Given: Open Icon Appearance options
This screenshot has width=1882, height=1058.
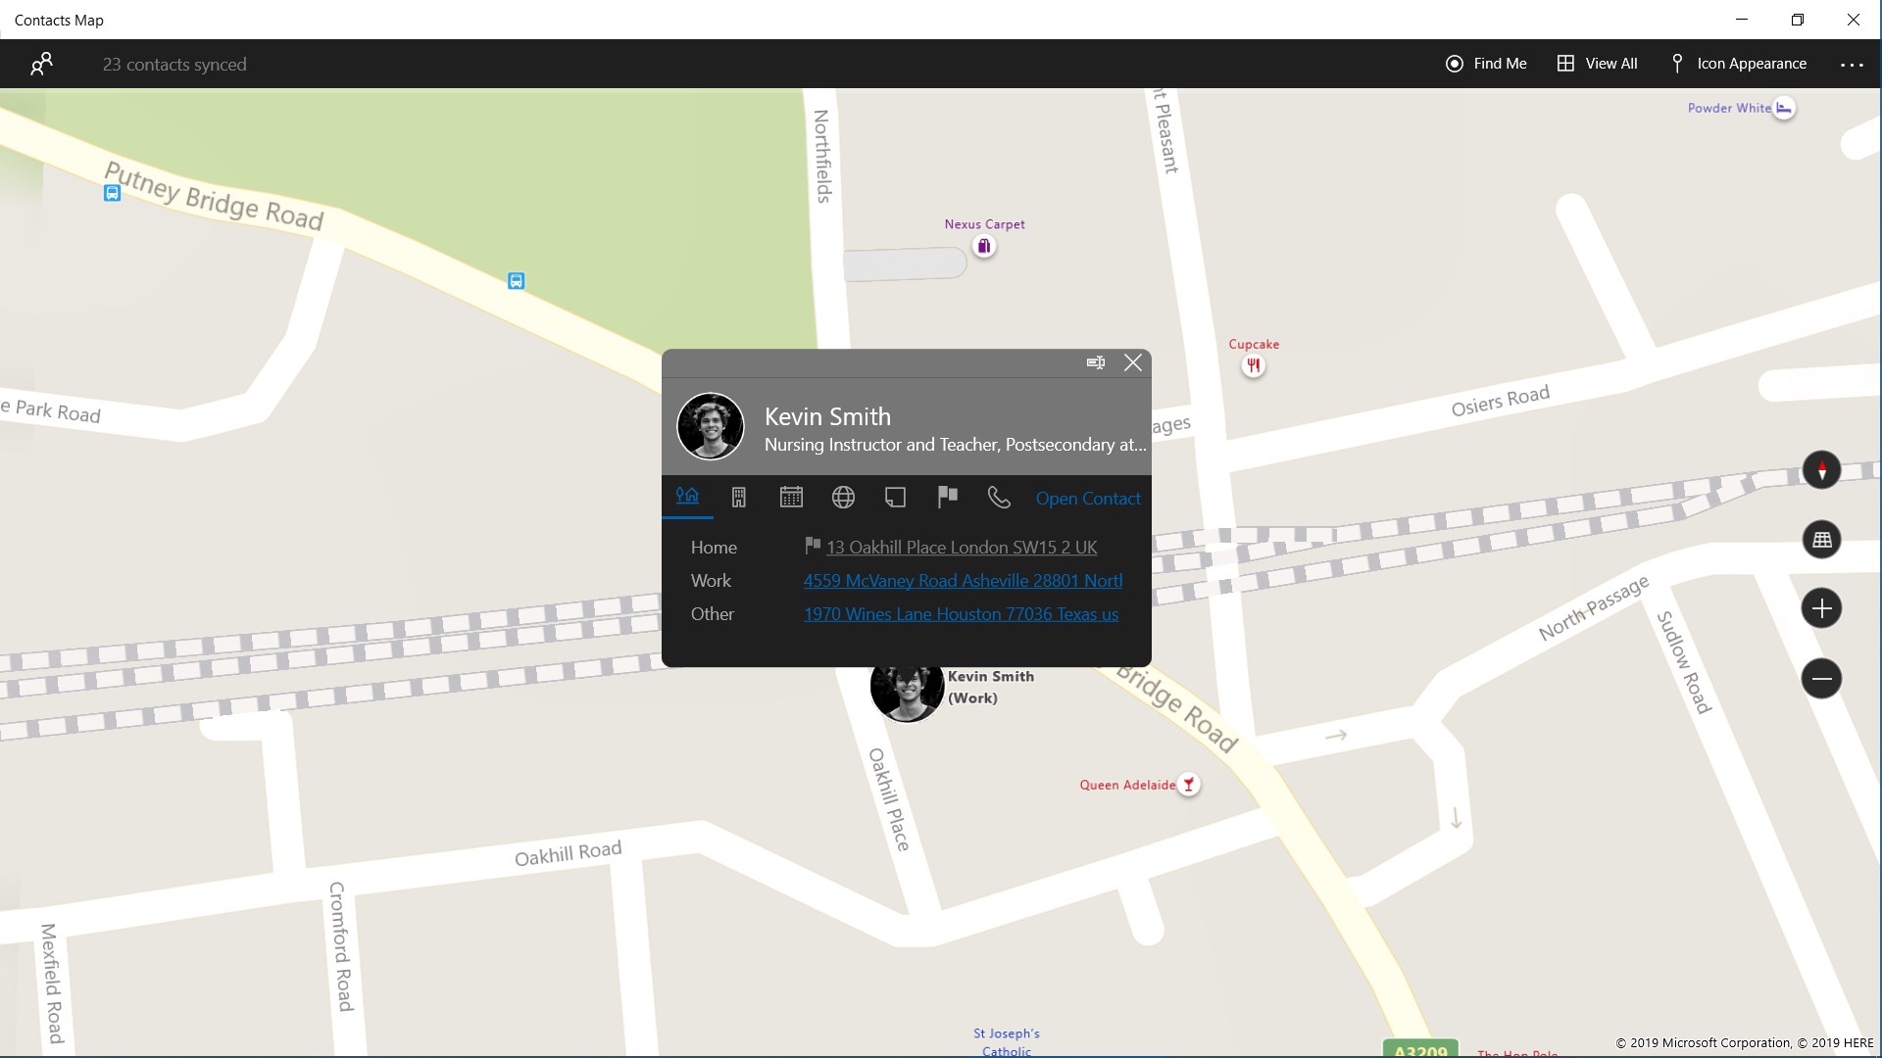Looking at the screenshot, I should (x=1738, y=64).
